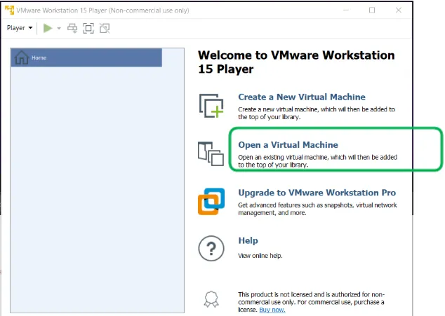This screenshot has height=316, width=445.
Task: Click the Buy now link
Action: tap(272, 310)
